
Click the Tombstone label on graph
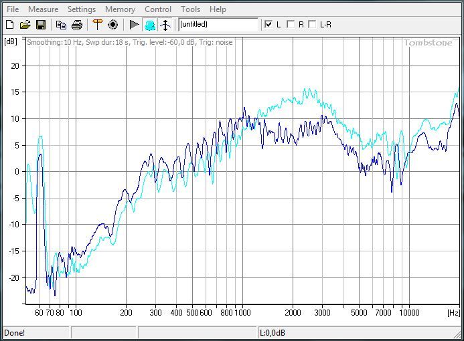point(428,43)
